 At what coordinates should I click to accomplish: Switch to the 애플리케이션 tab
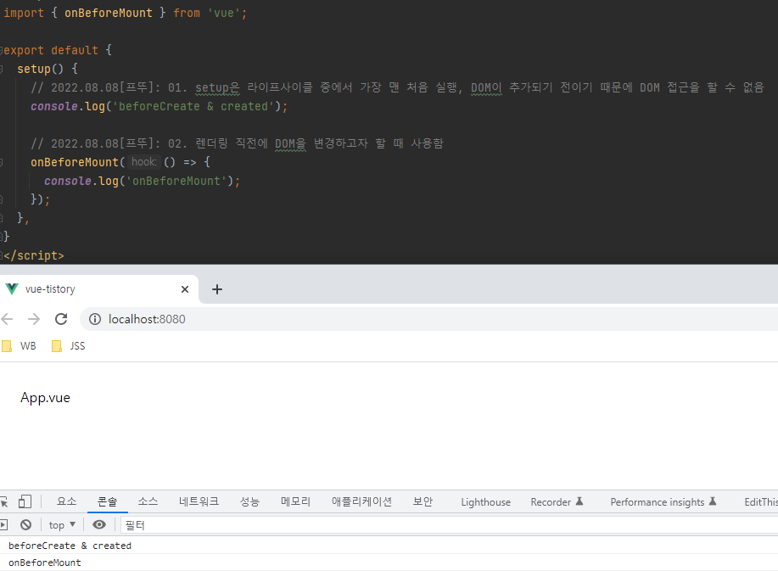[x=361, y=501]
